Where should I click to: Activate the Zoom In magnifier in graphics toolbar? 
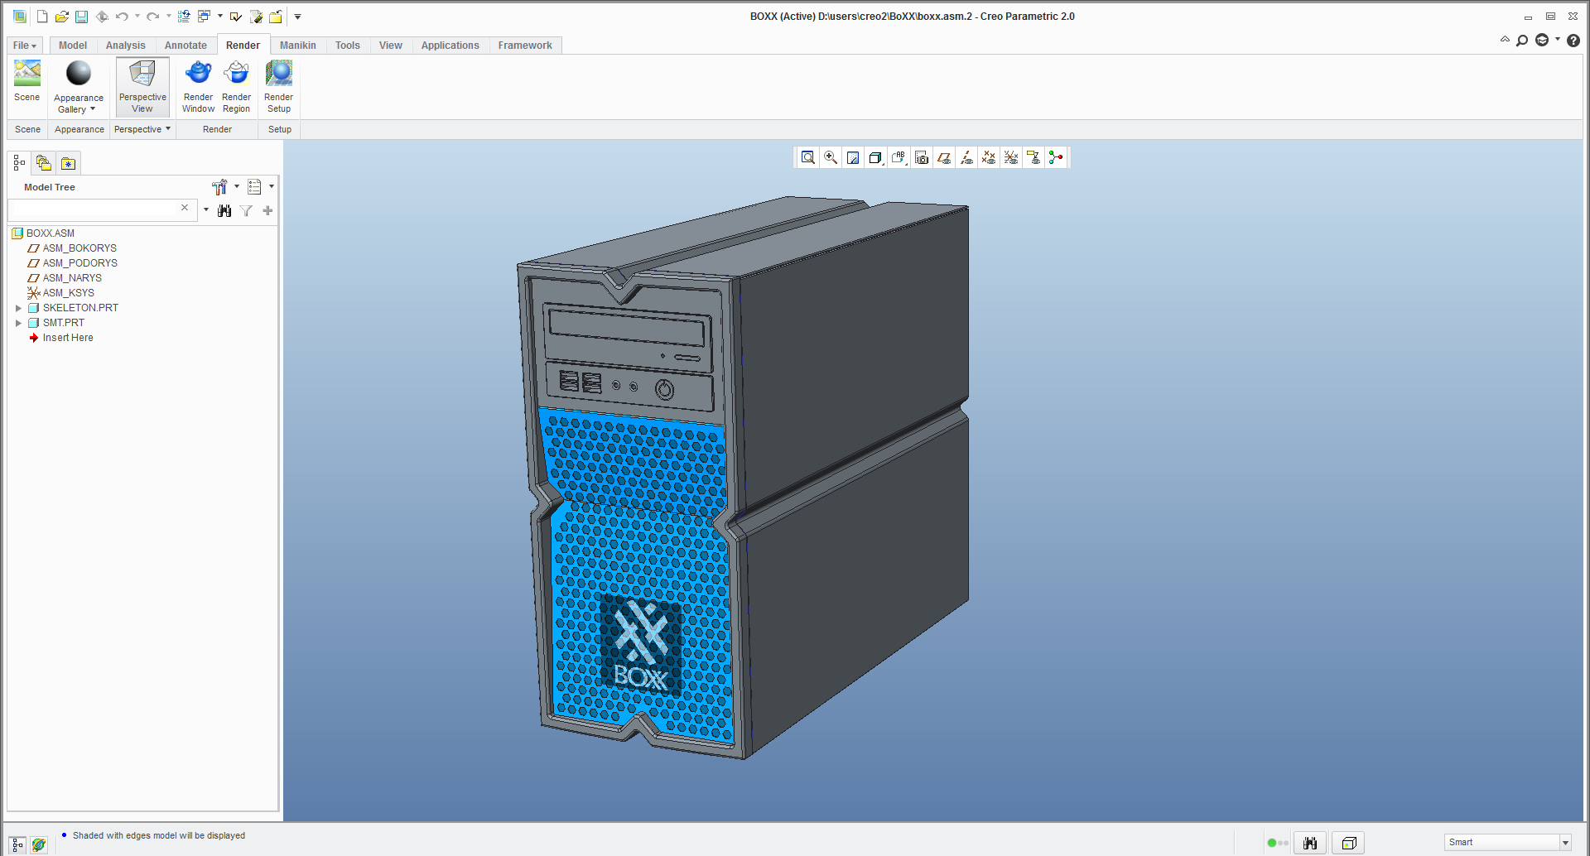(830, 157)
